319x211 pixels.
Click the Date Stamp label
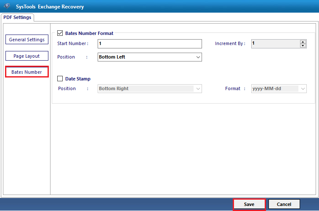[x=78, y=79]
